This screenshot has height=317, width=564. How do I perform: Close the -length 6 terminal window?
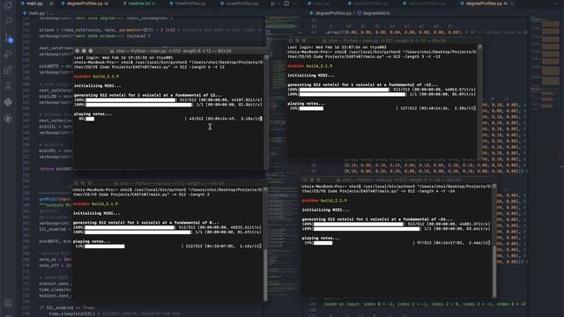pyautogui.click(x=77, y=51)
